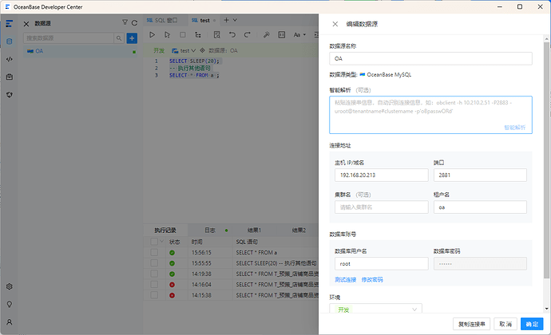Click the 智能解析 link in the text area
The image size is (551, 335).
[x=515, y=128]
